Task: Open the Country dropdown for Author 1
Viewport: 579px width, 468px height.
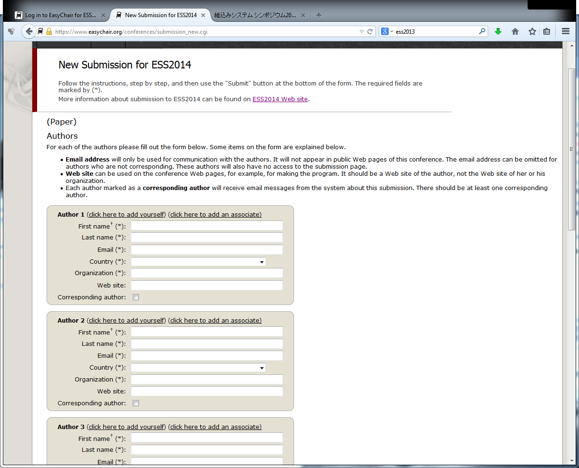Action: pyautogui.click(x=198, y=262)
